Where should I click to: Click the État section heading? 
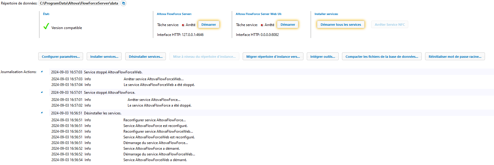(46, 14)
